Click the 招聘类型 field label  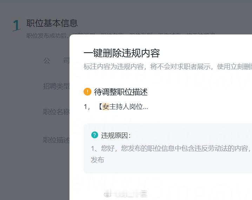56,86
